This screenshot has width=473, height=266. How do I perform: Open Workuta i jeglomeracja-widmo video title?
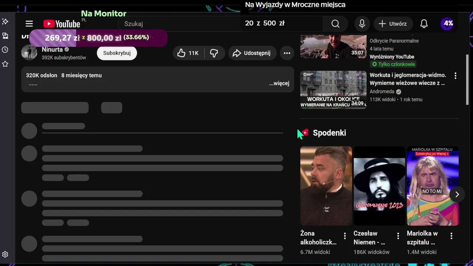tap(408, 79)
